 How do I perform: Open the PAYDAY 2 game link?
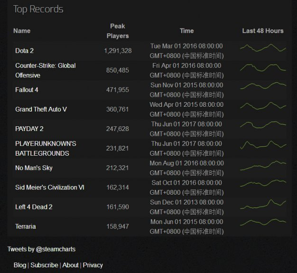click(x=29, y=129)
